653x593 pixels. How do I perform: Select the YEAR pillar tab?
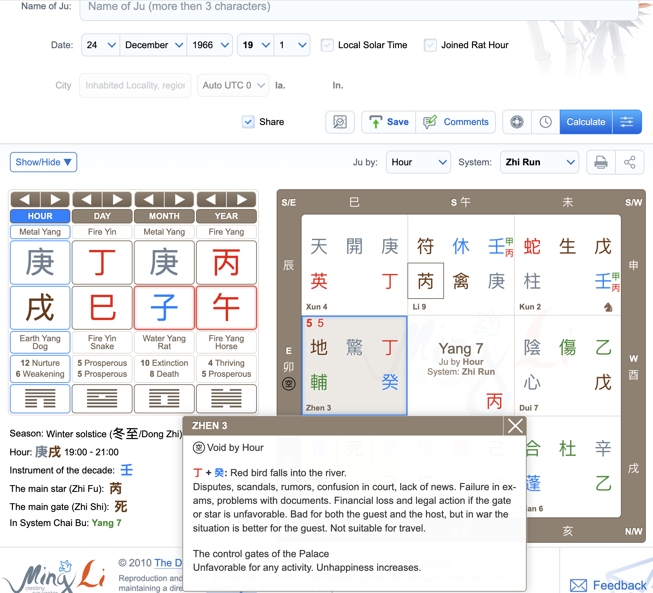pyautogui.click(x=226, y=216)
